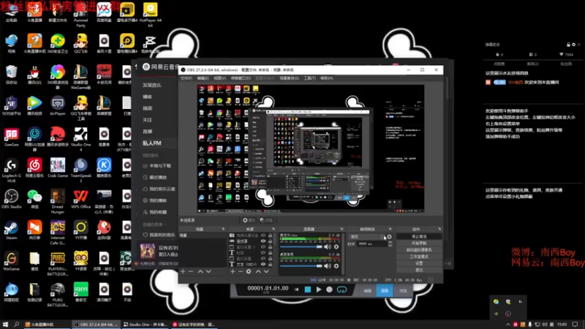Open transition type dropdown in OBS
585x329 pixels.
(x=366, y=237)
